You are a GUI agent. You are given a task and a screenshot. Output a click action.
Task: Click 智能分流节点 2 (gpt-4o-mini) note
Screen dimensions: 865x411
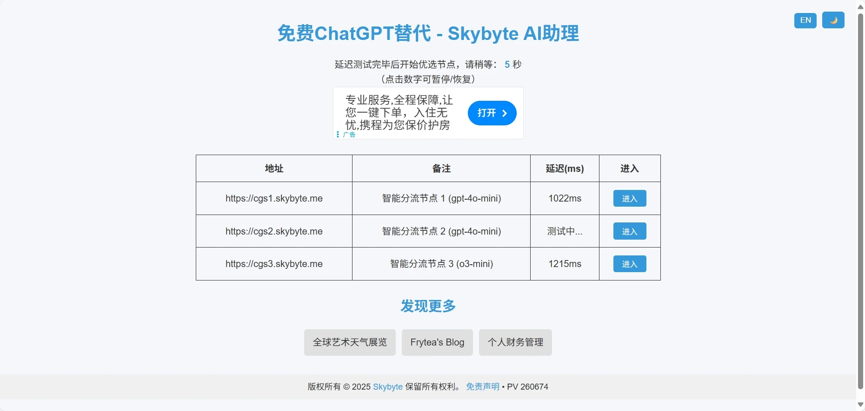click(x=441, y=231)
